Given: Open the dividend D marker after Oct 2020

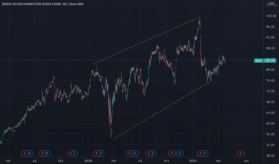Looking at the screenshot, I should [x=180, y=153].
